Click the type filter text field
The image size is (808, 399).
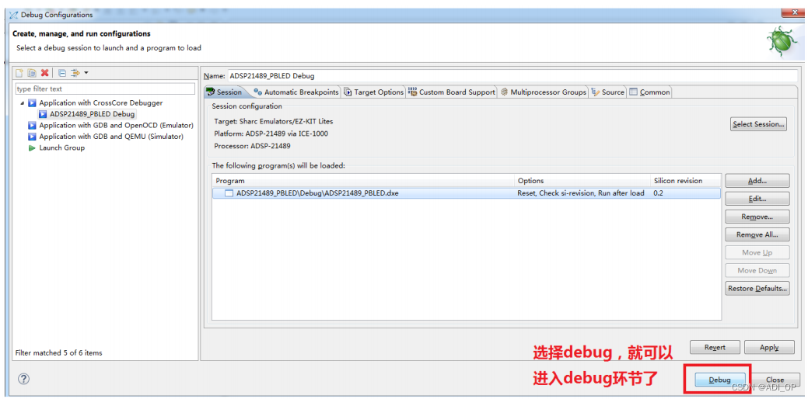coord(105,89)
